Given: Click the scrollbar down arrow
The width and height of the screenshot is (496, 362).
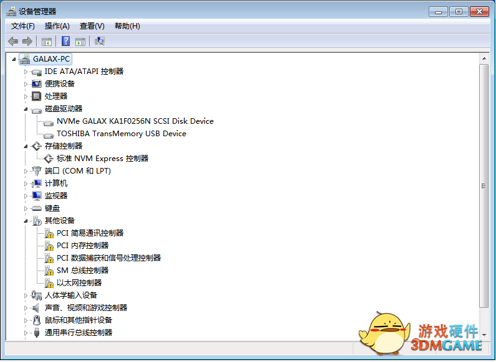Looking at the screenshot, I should 484,335.
